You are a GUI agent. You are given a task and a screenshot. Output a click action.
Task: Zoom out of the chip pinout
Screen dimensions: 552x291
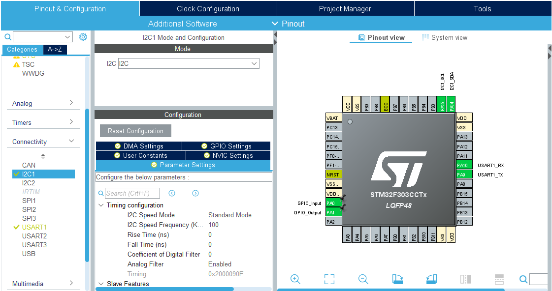click(x=363, y=279)
